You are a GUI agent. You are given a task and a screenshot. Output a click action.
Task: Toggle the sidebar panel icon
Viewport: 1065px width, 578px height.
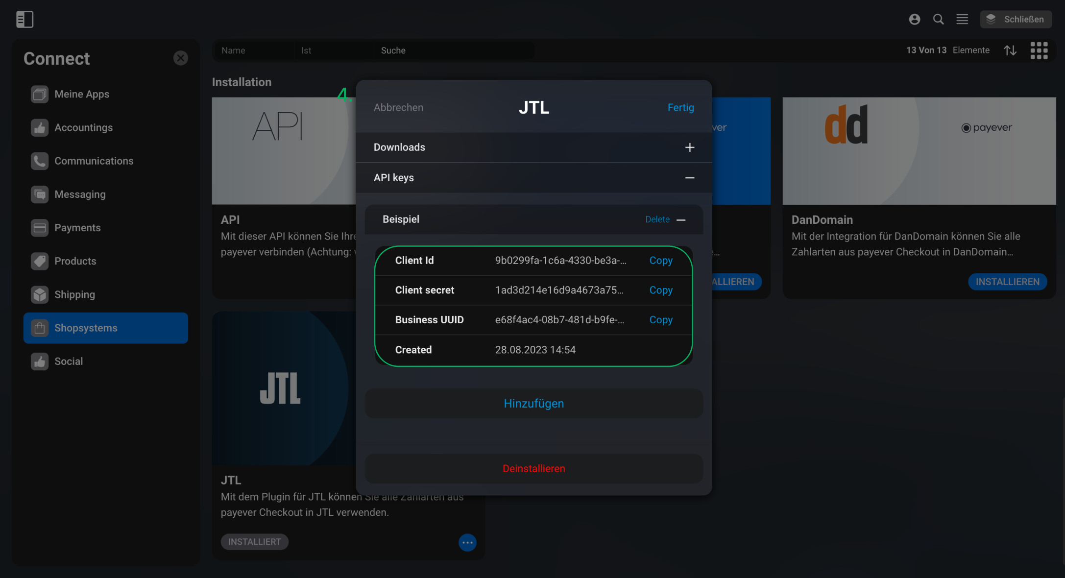pos(24,19)
